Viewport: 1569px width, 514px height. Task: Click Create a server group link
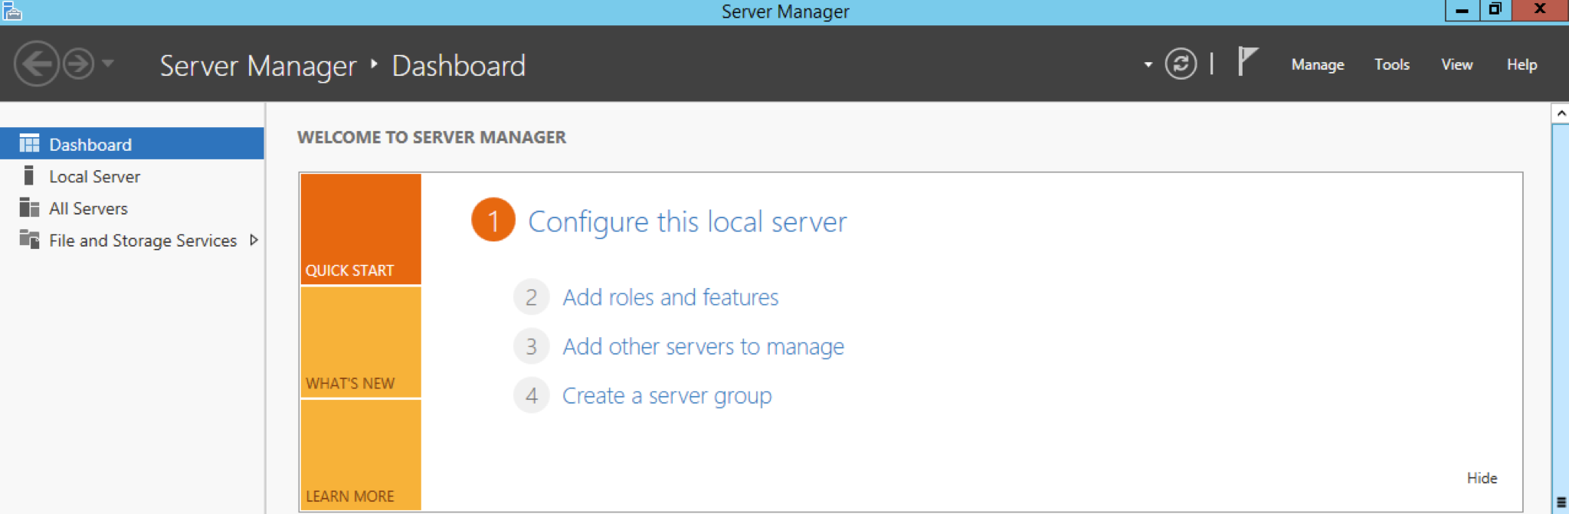tap(667, 396)
